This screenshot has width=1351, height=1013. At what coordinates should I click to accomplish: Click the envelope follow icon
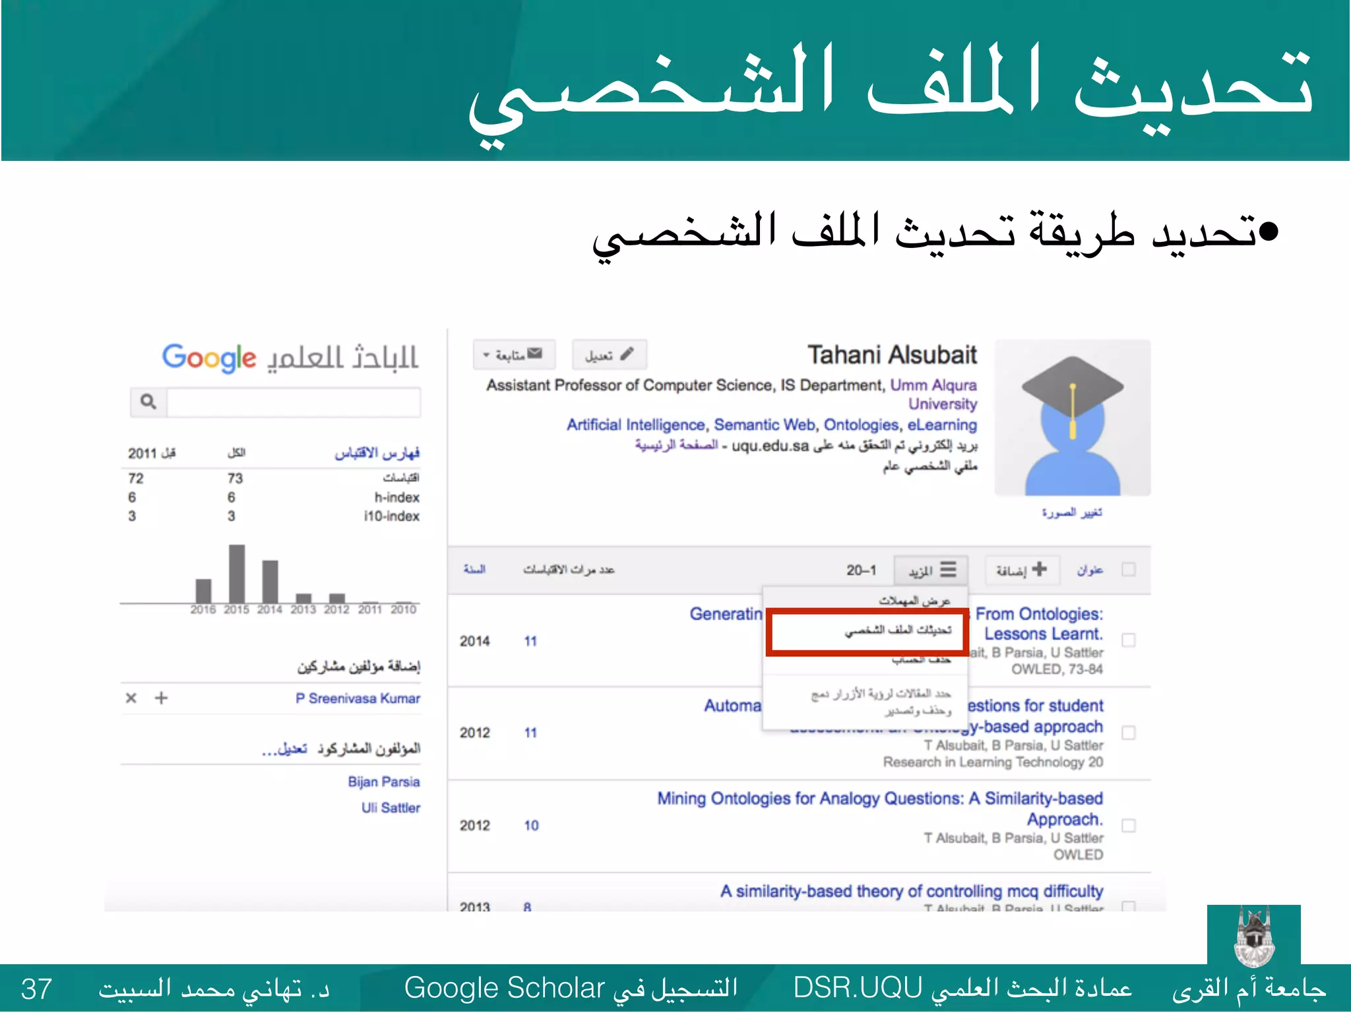coord(535,354)
